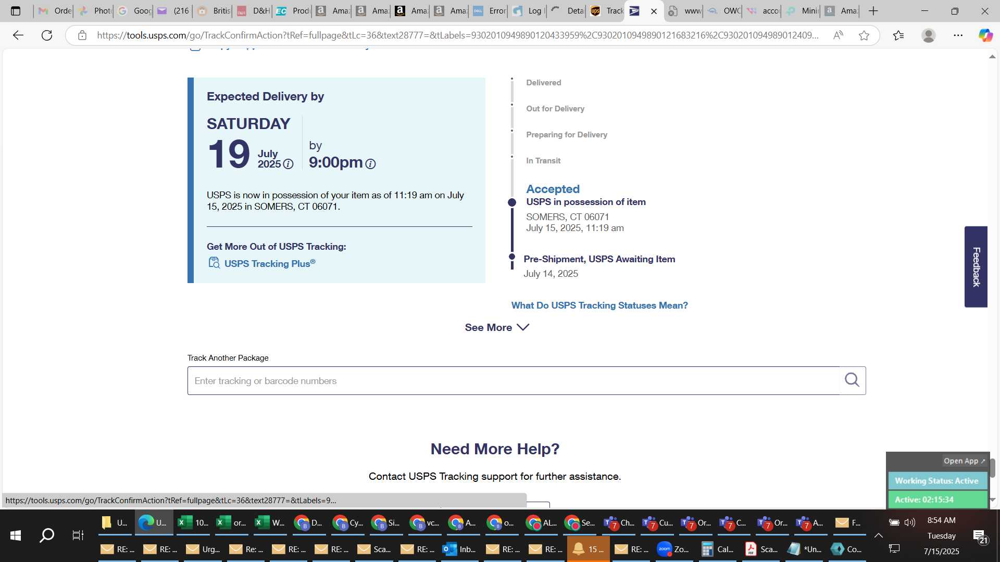The width and height of the screenshot is (1000, 562).
Task: Click the tracking search magnifier button
Action: pos(852,380)
